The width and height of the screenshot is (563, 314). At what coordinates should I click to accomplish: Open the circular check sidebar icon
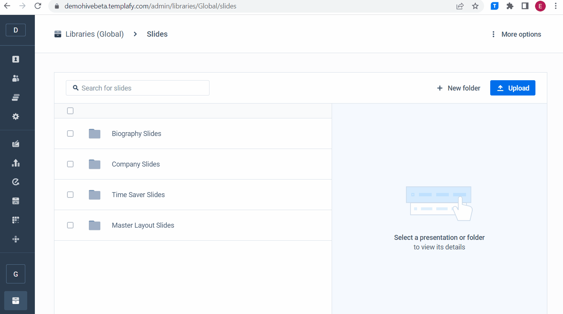[16, 182]
